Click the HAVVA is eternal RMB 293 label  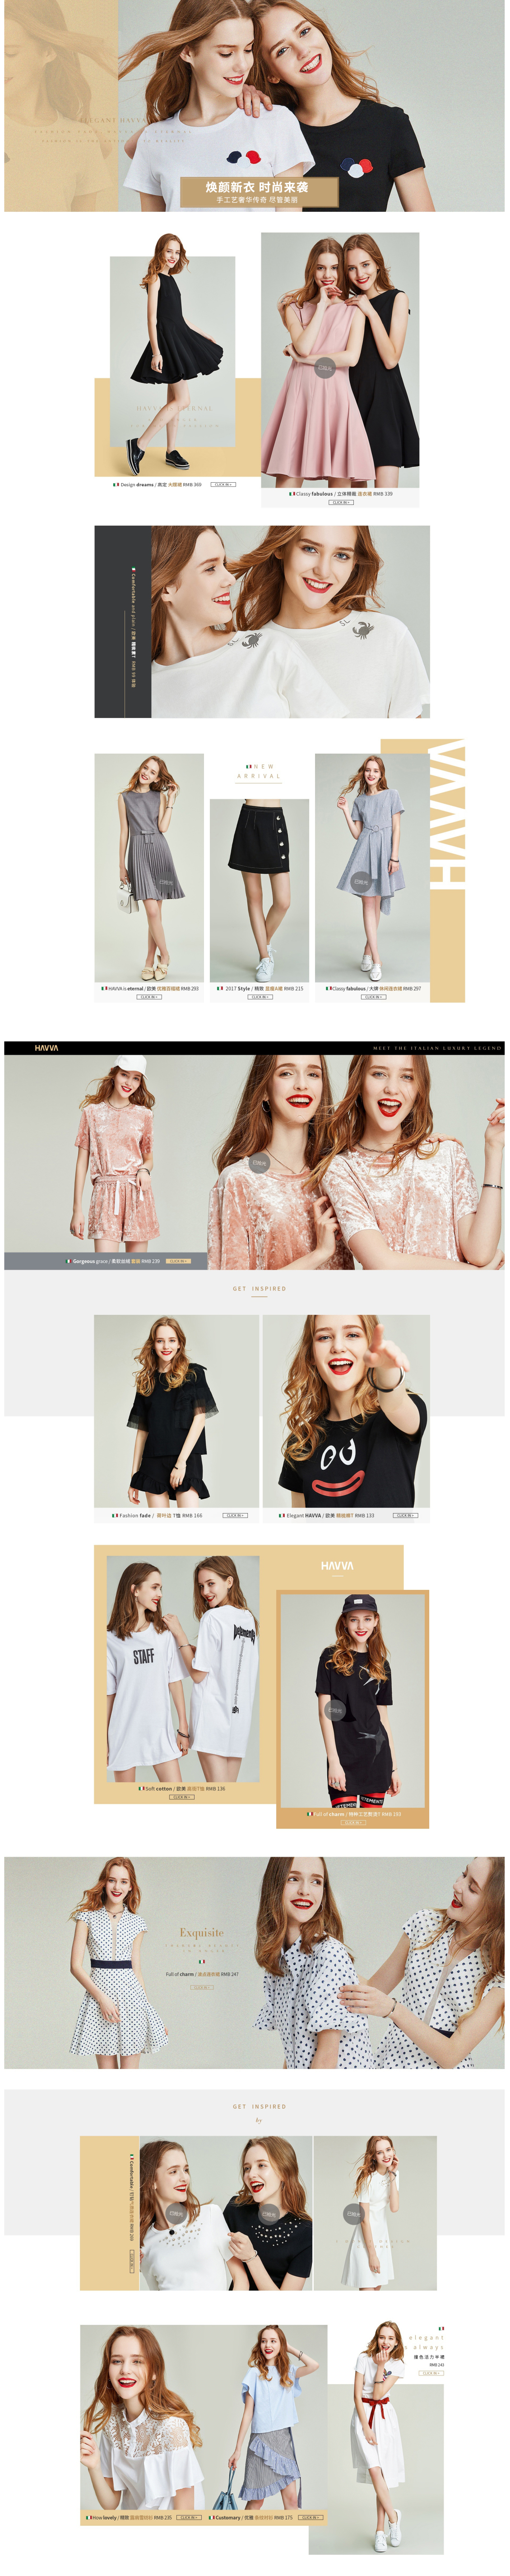[150, 988]
